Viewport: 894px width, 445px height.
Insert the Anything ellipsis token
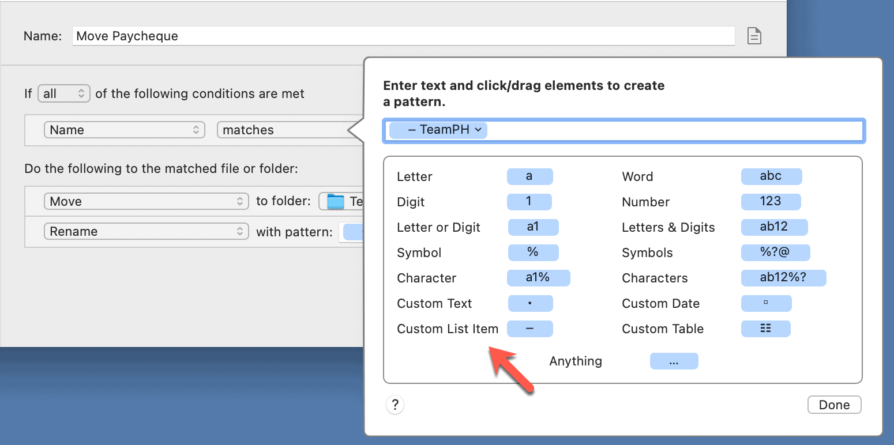coord(674,361)
